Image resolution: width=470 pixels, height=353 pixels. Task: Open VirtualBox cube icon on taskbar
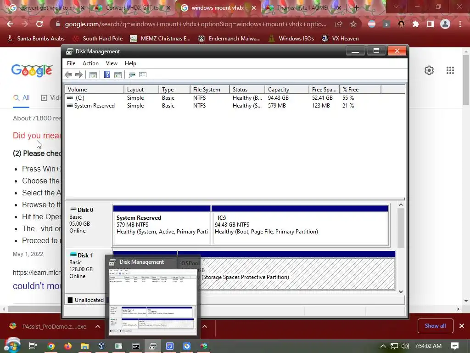(x=101, y=346)
